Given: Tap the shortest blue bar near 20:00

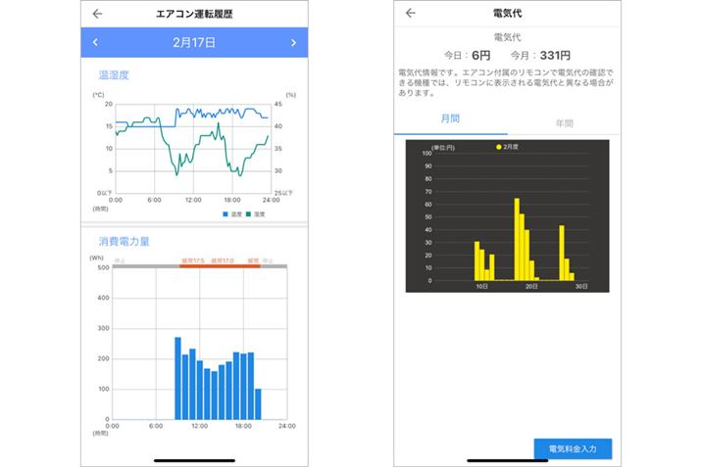Looking at the screenshot, I should click(258, 404).
